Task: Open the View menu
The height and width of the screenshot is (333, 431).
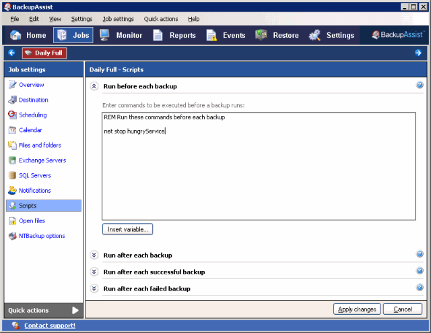Action: (55, 19)
